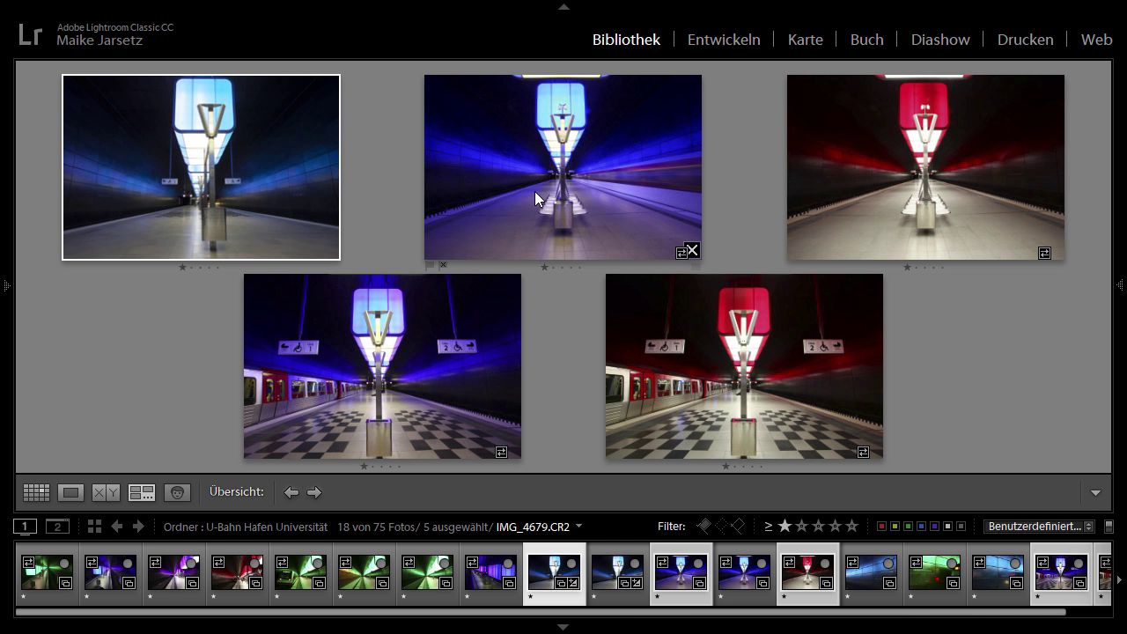Open source menu next to IMG_4679.CR2
This screenshot has height=634, width=1127.
pyautogui.click(x=578, y=527)
